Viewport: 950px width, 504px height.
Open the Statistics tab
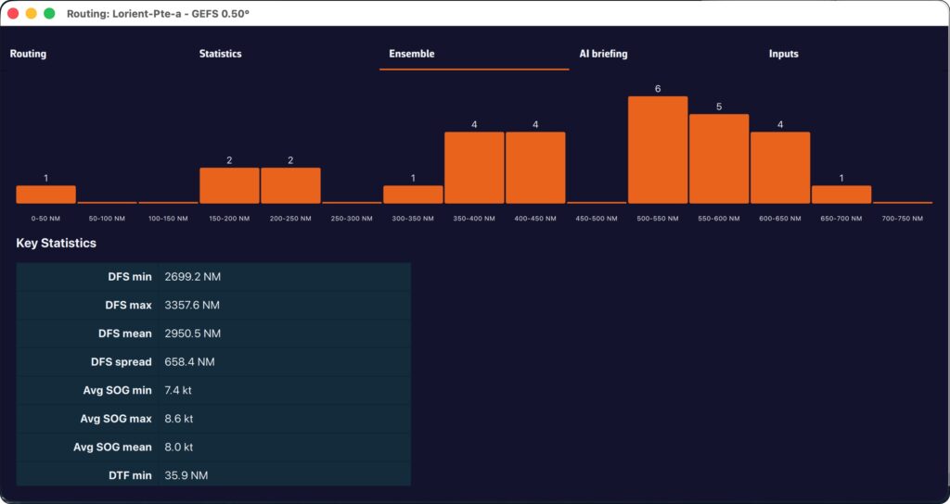220,54
